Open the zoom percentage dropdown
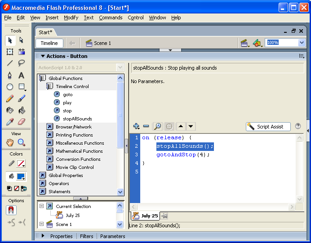Screen dimensions: 311x243 pos(301,43)
